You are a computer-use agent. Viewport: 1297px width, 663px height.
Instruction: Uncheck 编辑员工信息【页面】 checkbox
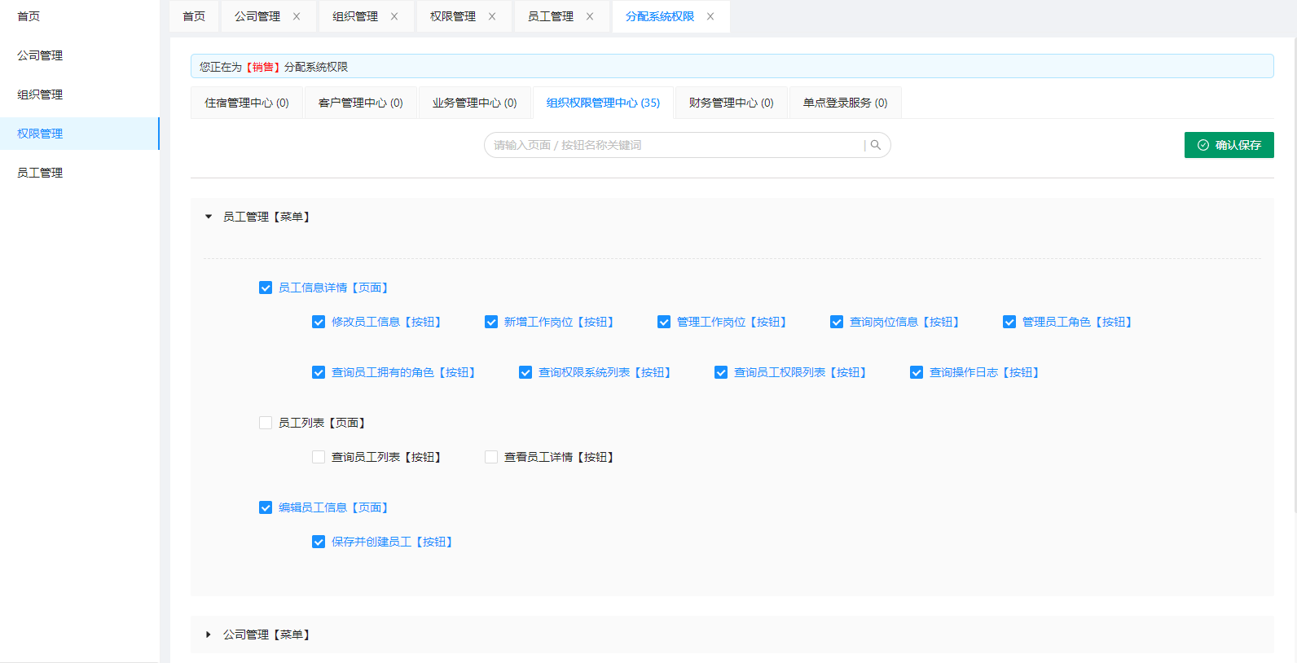click(266, 507)
